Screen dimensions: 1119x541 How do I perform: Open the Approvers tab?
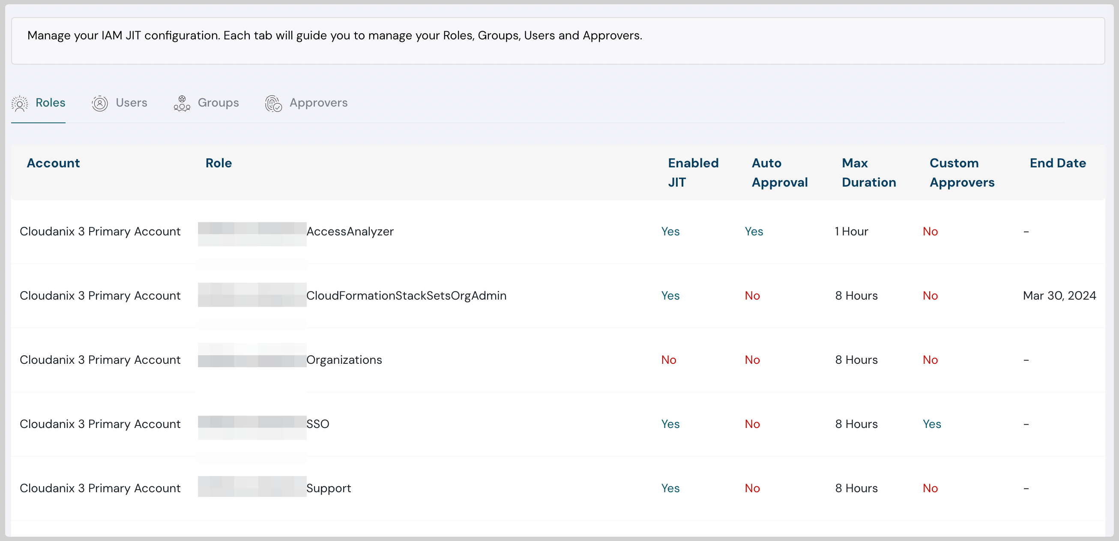click(318, 103)
